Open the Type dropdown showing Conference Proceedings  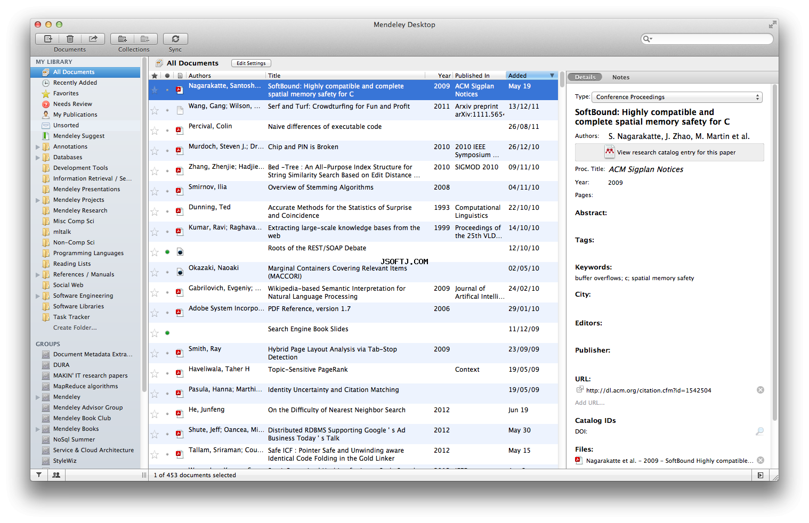[x=677, y=97]
